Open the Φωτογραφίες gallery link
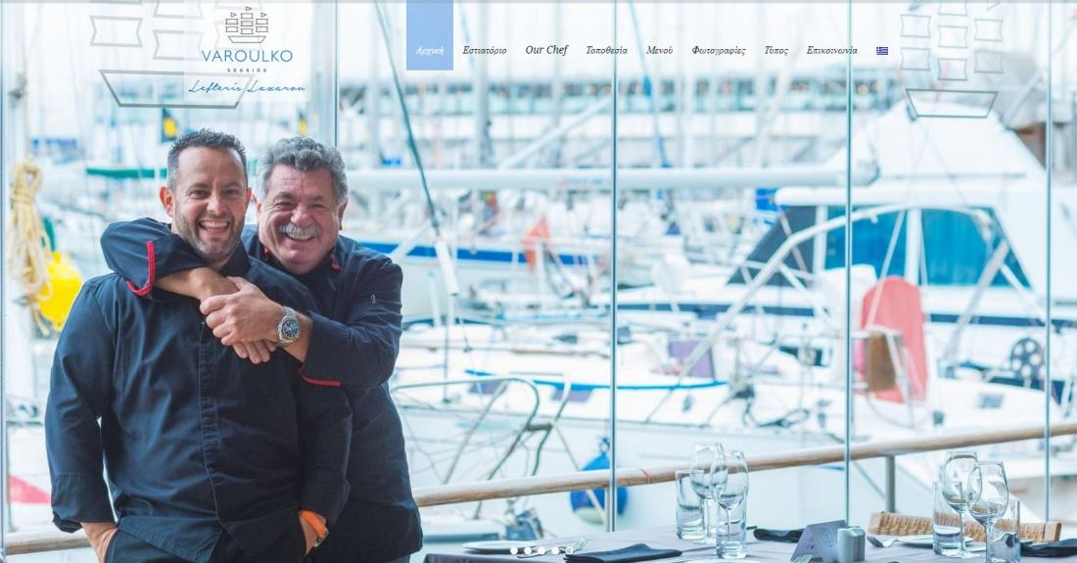 (x=719, y=51)
